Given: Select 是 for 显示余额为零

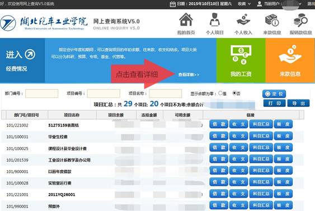Looking at the screenshot, I should (x=220, y=93).
